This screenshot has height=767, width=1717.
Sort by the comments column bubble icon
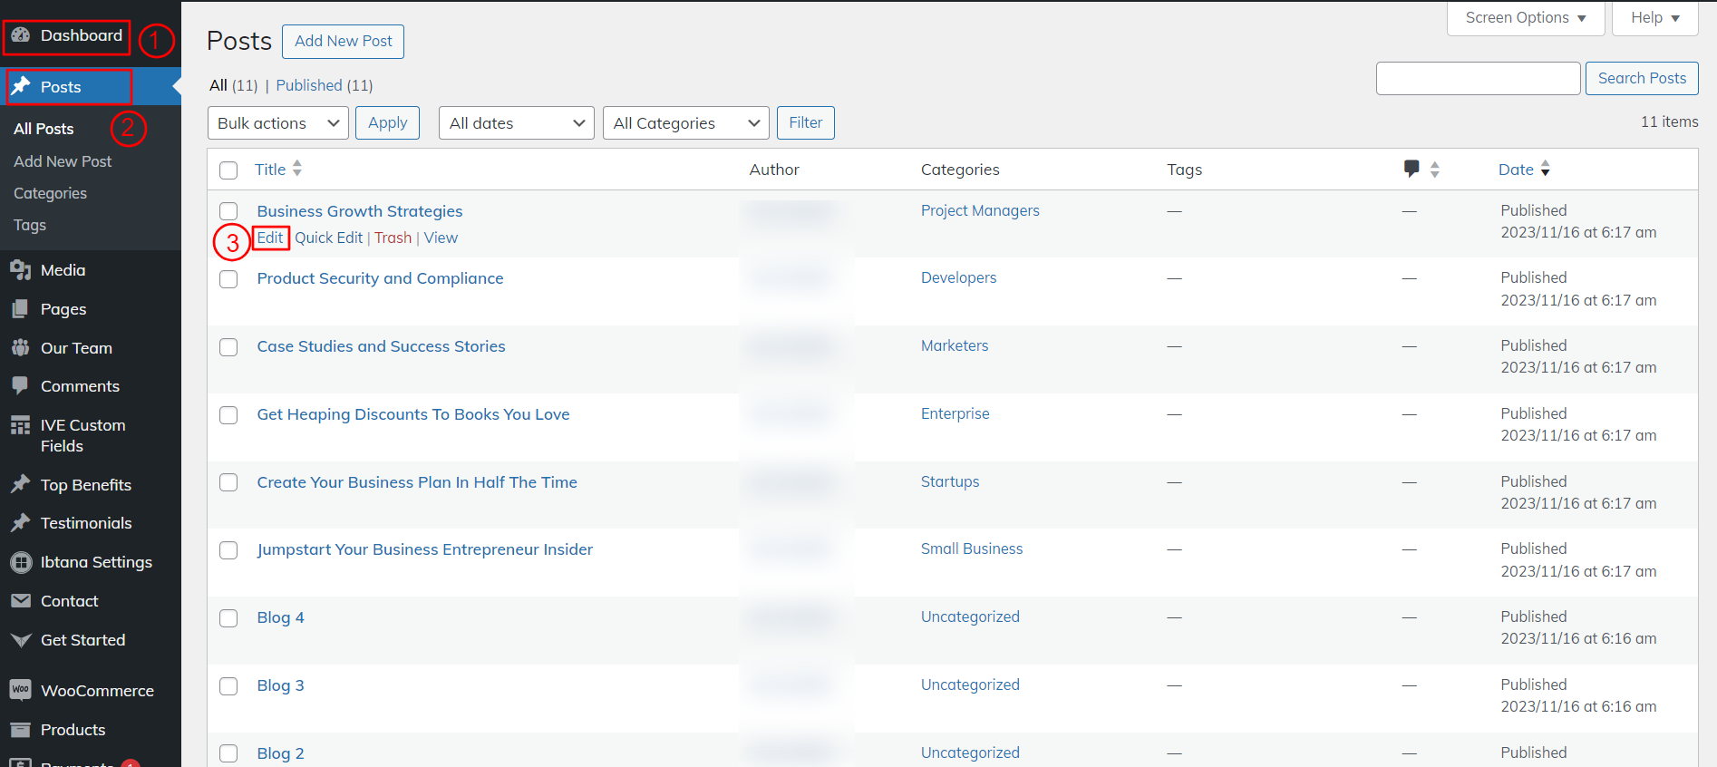pos(1411,169)
